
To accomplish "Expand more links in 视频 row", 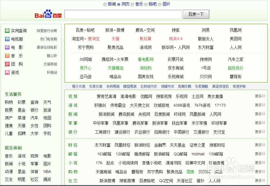I will tap(260, 96).
